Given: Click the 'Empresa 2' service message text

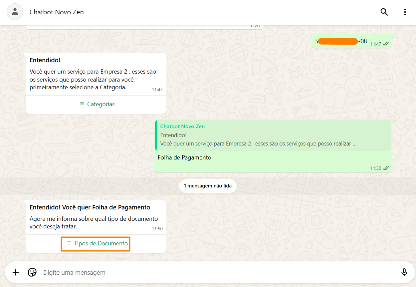Looking at the screenshot, I should pos(93,80).
